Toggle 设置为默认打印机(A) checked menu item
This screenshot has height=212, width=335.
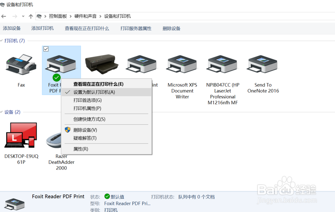(x=107, y=92)
